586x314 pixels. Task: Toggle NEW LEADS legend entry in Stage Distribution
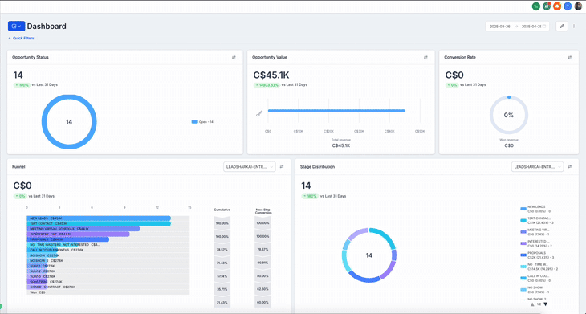pyautogui.click(x=535, y=209)
